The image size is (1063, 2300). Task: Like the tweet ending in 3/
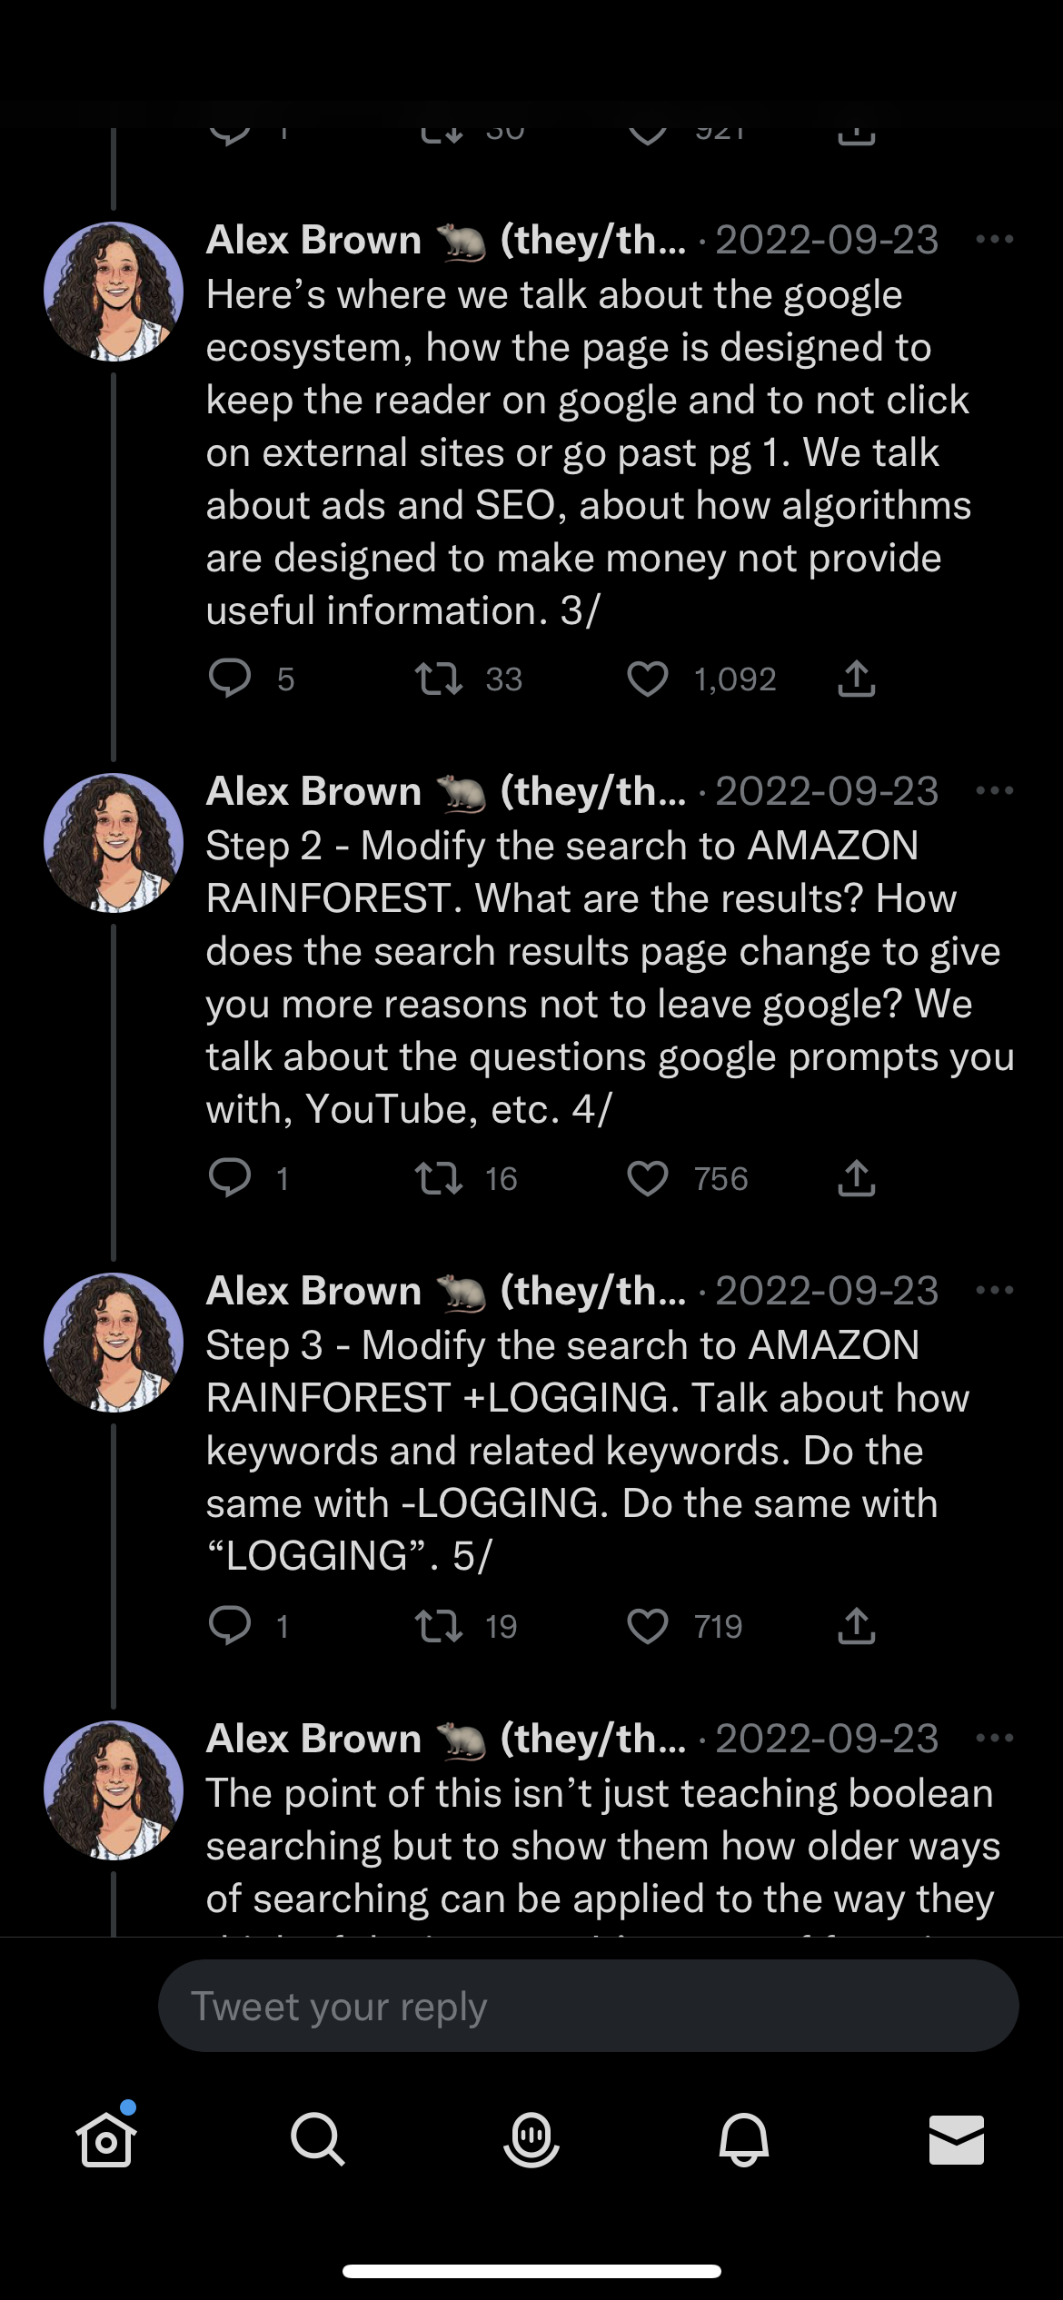coord(648,679)
